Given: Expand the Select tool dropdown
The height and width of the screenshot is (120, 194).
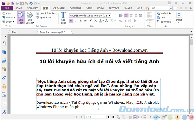Looking at the screenshot, I should point(14,18).
